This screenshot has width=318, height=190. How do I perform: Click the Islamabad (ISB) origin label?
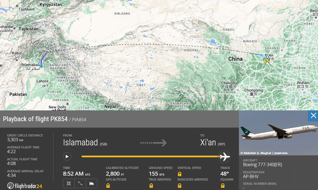click(x=85, y=143)
